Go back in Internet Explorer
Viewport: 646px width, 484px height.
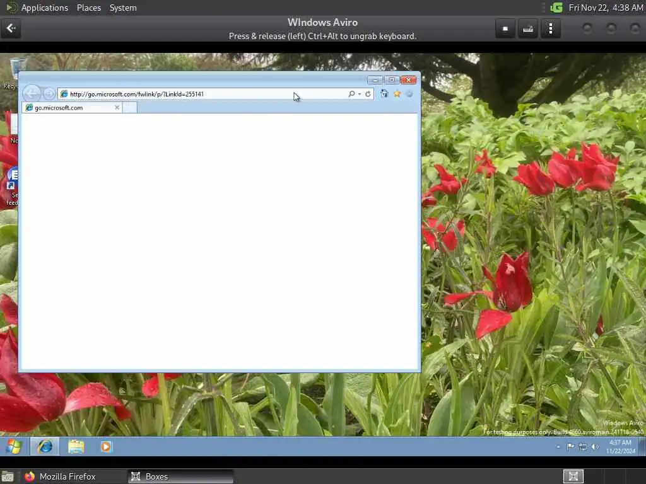[32, 94]
